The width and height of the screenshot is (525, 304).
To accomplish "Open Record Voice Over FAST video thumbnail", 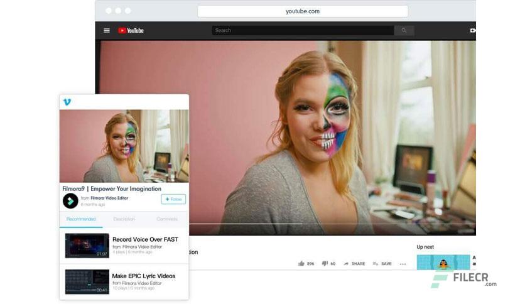I will (x=87, y=246).
